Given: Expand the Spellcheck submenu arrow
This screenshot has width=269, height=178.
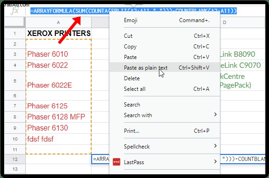Looking at the screenshot, I should 215,146.
